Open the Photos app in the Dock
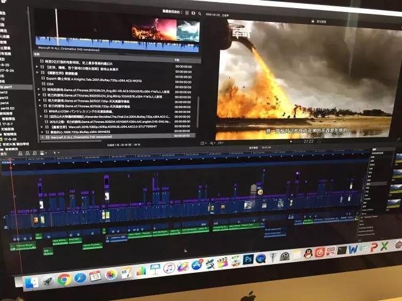This screenshot has width=402, height=301. click(x=111, y=275)
